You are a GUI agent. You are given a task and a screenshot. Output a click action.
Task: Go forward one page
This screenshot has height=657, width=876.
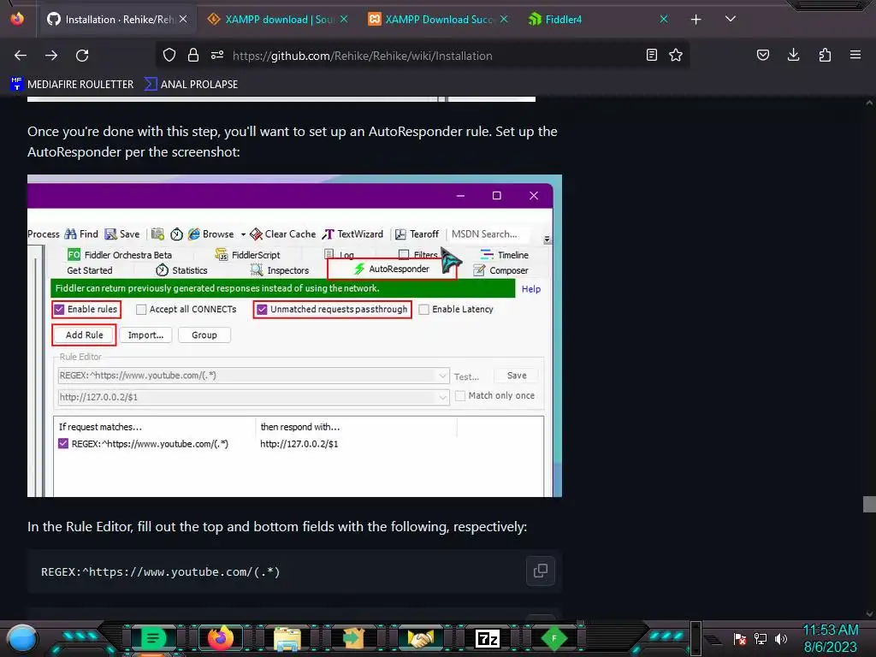tap(51, 56)
